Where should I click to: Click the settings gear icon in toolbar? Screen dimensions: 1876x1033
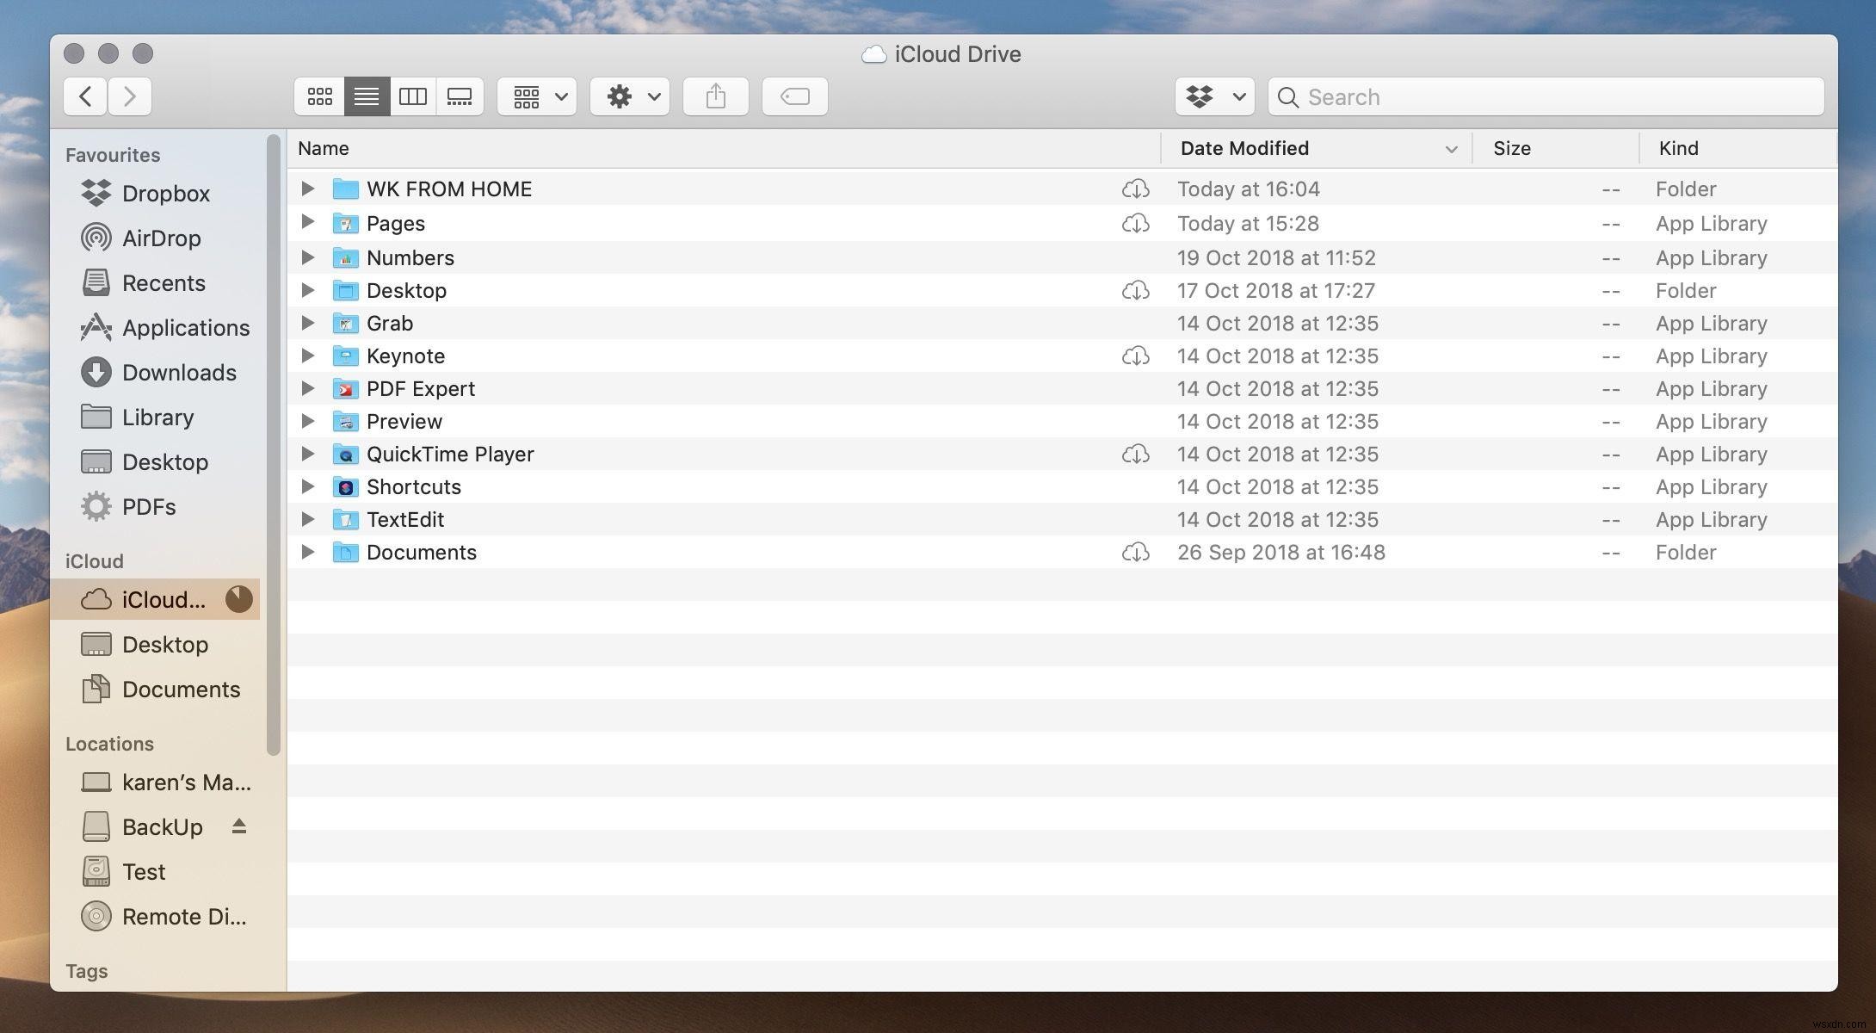[x=619, y=96]
